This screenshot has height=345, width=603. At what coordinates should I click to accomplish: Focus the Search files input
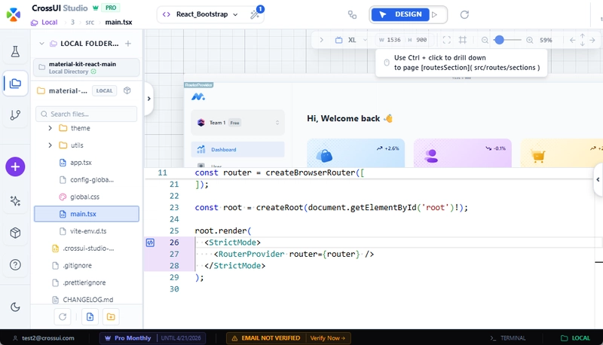[x=87, y=114]
